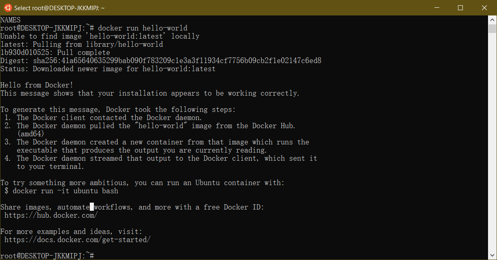This screenshot has width=497, height=260.
Task: Click the 'docker run -it ubuntu bash' command
Action: [65, 191]
